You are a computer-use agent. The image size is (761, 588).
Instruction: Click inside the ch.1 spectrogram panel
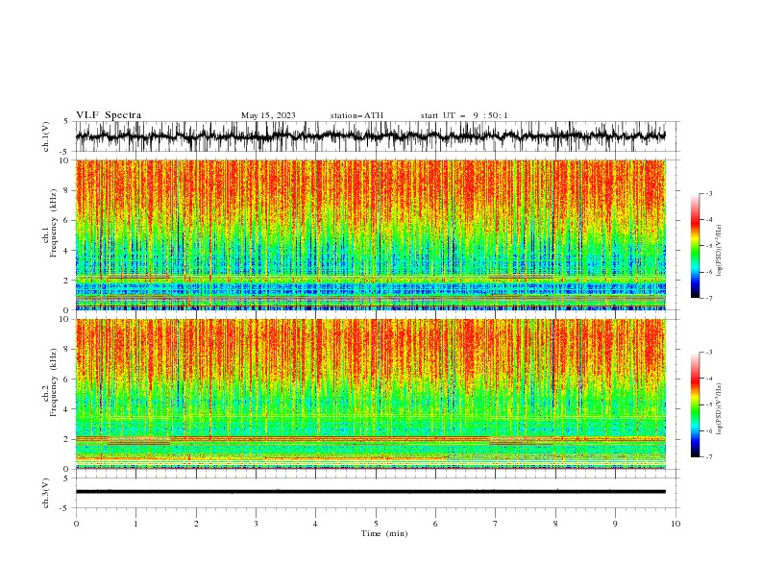(x=370, y=234)
